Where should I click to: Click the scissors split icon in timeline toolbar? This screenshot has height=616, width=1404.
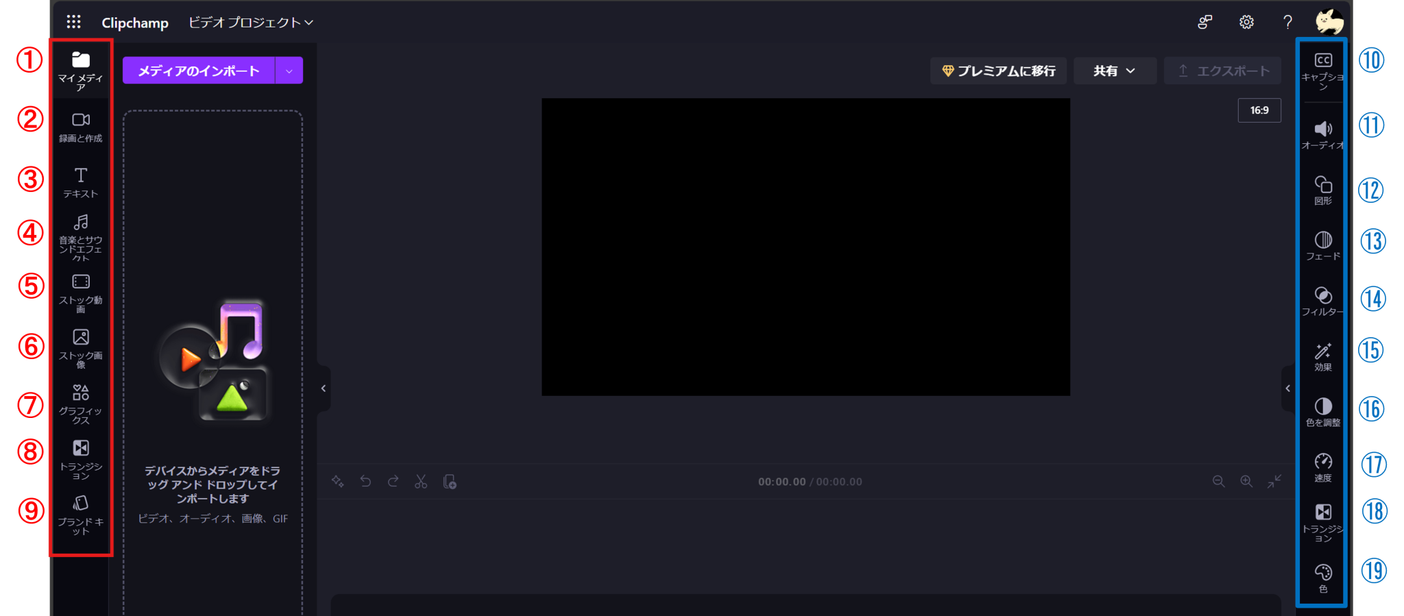[421, 482]
